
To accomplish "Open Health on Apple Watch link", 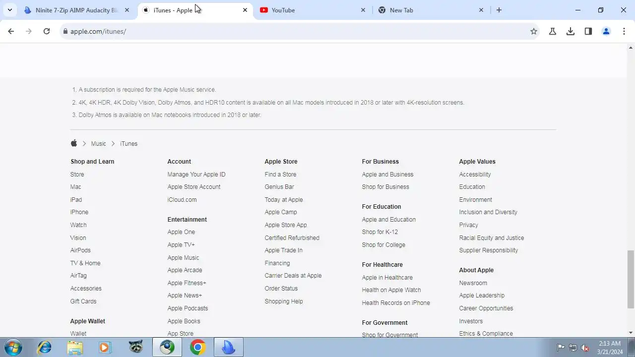I will pos(391,290).
